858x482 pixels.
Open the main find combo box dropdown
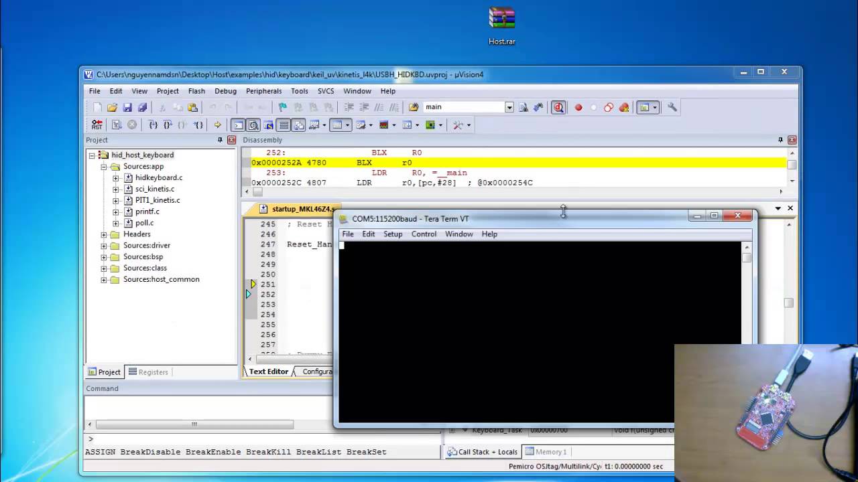tap(509, 107)
